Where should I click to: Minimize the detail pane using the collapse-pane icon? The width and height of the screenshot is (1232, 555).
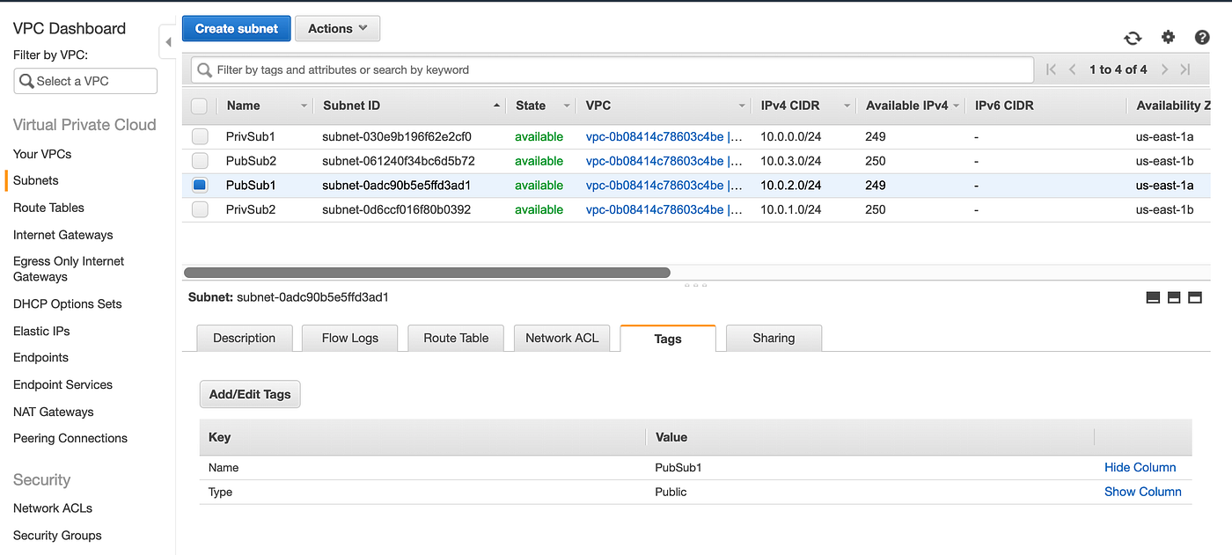(1153, 297)
